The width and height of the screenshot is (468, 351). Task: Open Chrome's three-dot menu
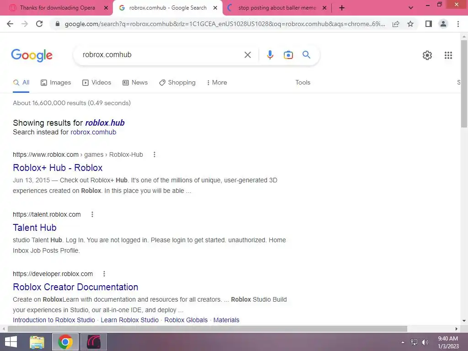[458, 24]
